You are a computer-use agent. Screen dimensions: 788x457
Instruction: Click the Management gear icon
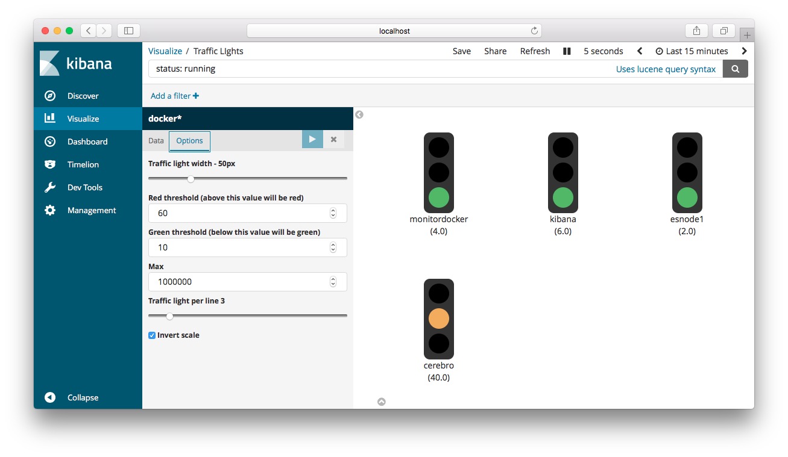click(x=50, y=210)
